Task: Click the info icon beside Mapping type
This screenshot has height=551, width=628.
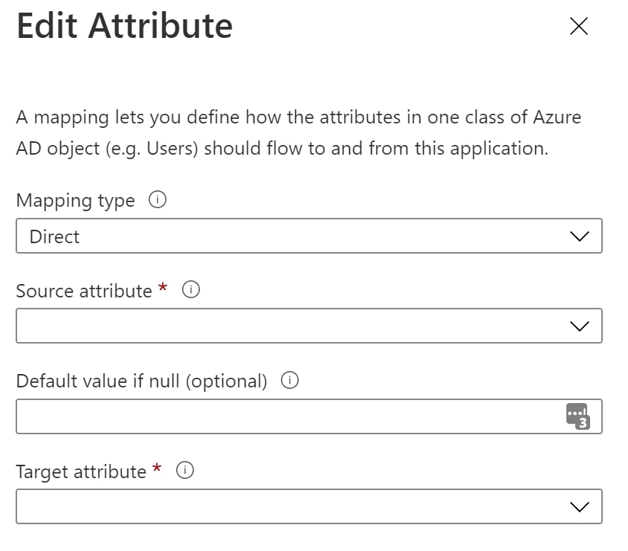Action: (x=157, y=200)
